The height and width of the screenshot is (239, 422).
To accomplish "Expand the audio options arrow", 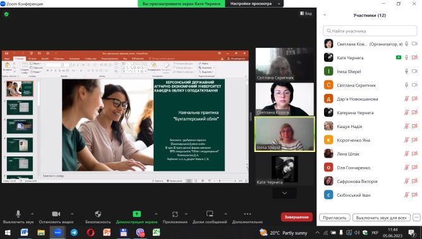I will click(32, 214).
